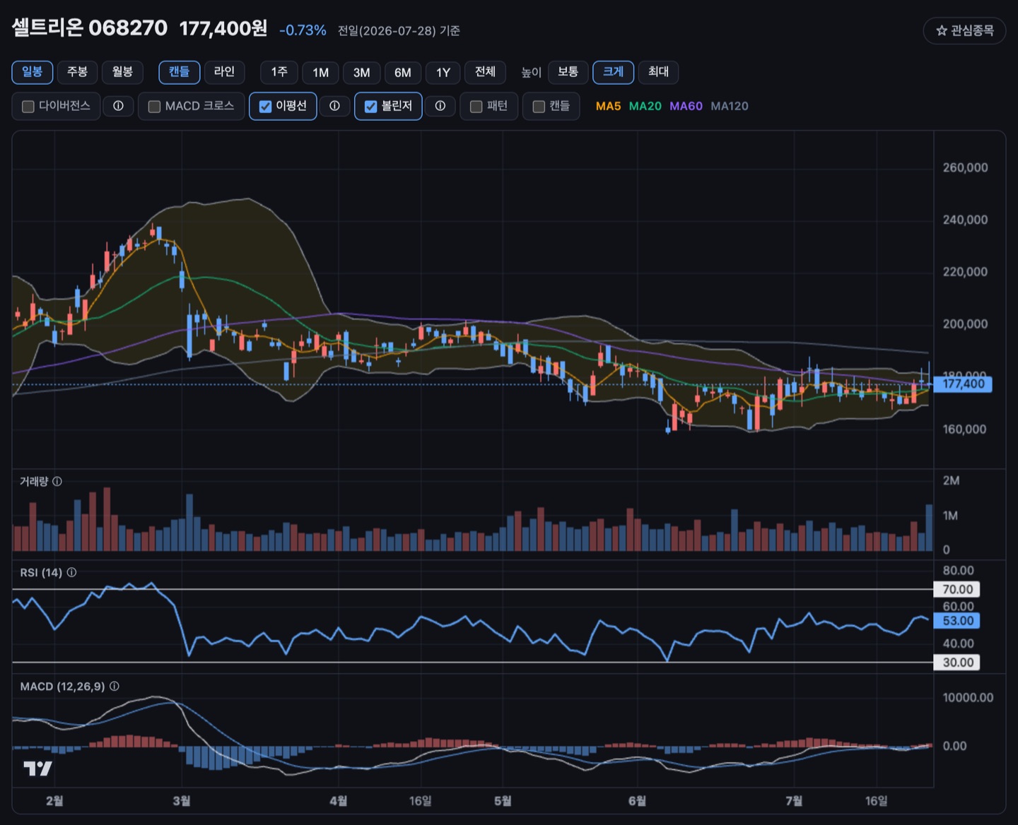
Task: Select the 라인 chart type
Action: point(224,72)
